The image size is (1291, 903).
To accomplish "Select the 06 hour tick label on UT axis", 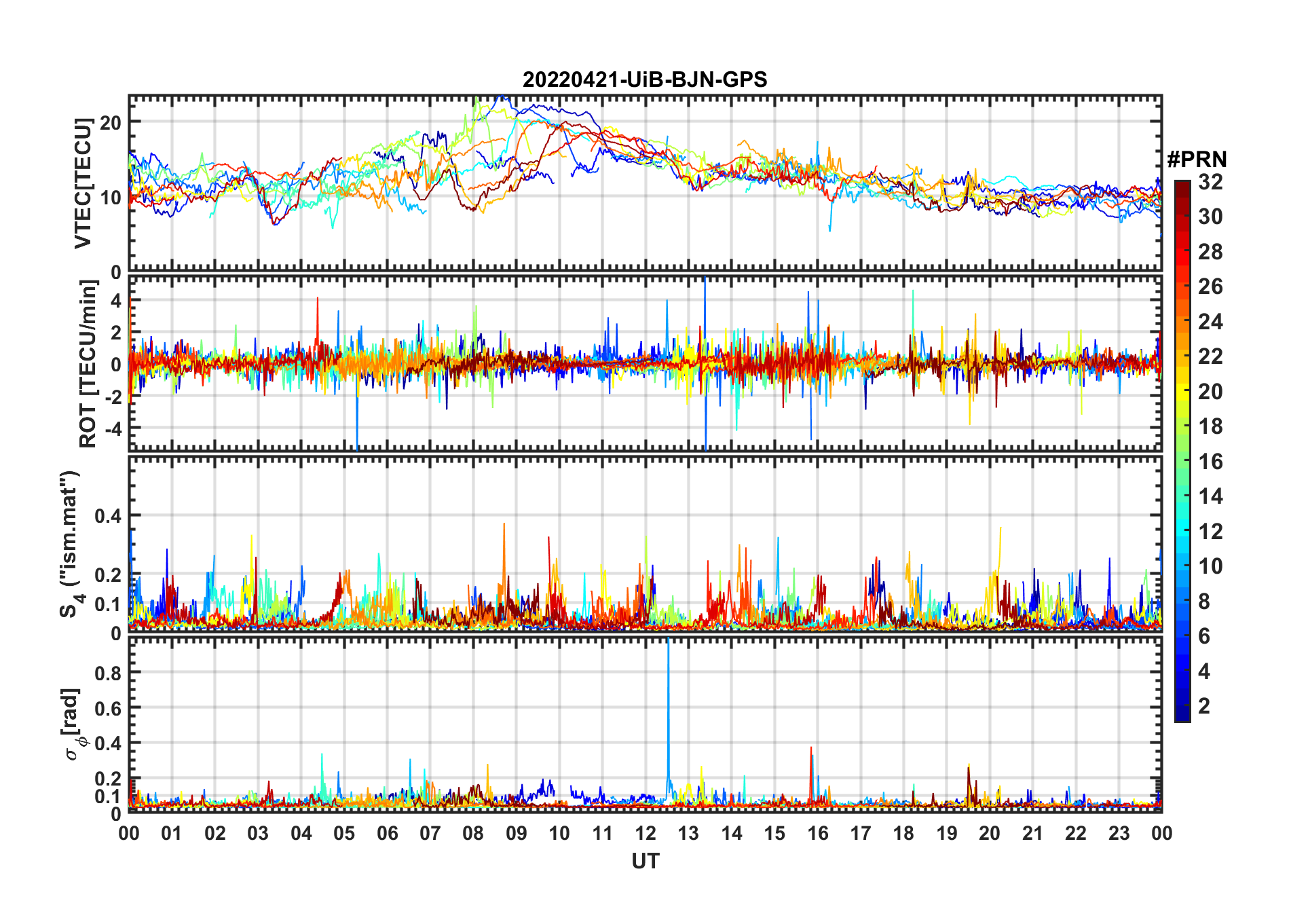I will point(387,833).
